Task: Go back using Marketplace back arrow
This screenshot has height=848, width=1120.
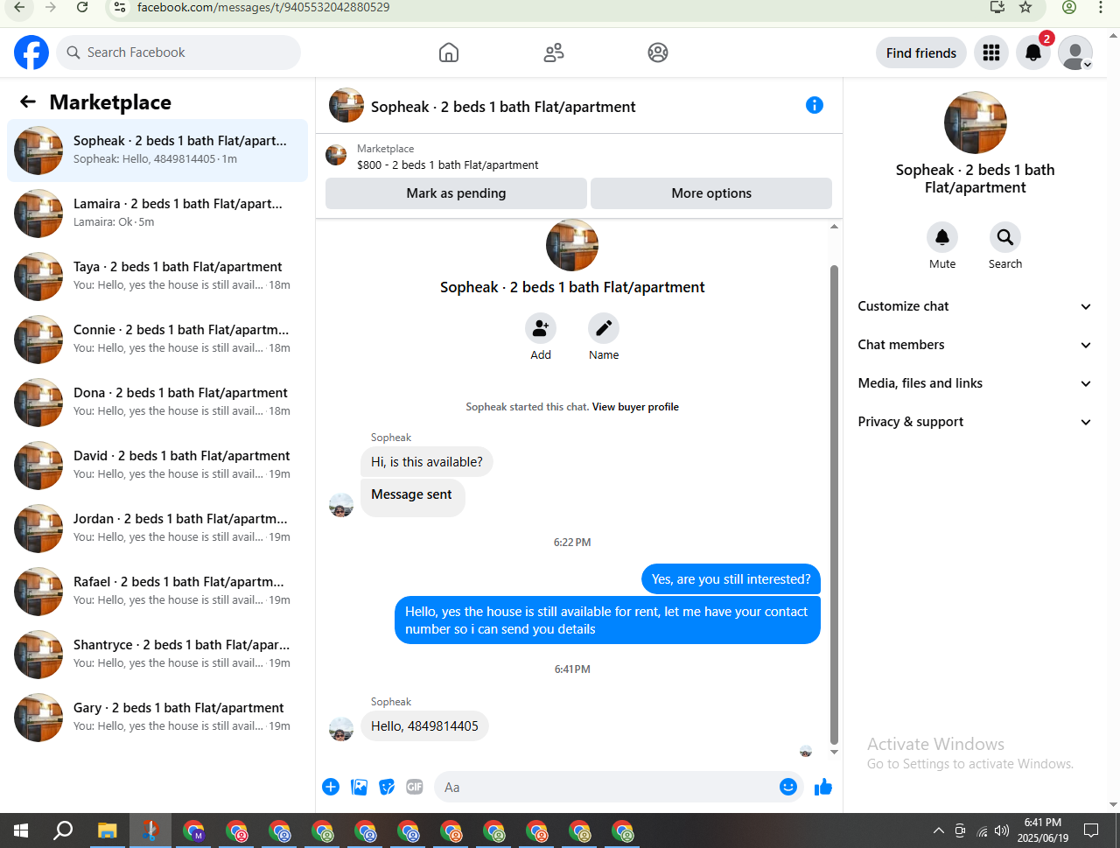Action: (x=28, y=102)
